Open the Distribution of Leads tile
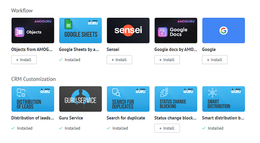This screenshot has height=143, width=260. [x=33, y=99]
